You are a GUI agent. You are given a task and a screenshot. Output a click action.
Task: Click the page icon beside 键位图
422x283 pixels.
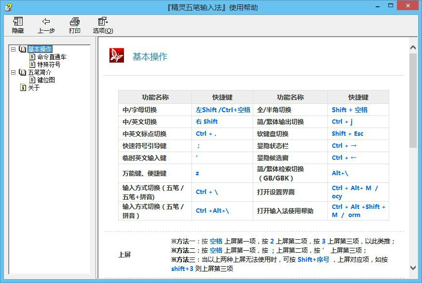tap(32, 80)
